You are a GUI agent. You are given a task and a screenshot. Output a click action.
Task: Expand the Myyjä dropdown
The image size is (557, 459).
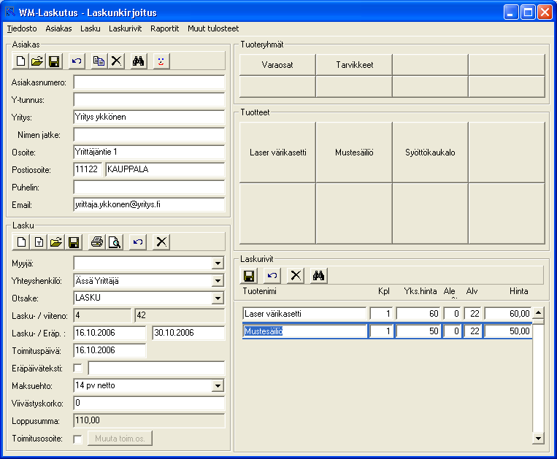coord(218,263)
